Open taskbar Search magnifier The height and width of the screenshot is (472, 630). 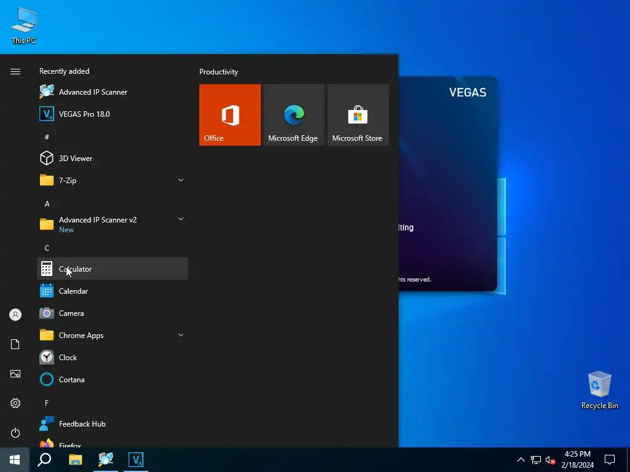pos(44,460)
